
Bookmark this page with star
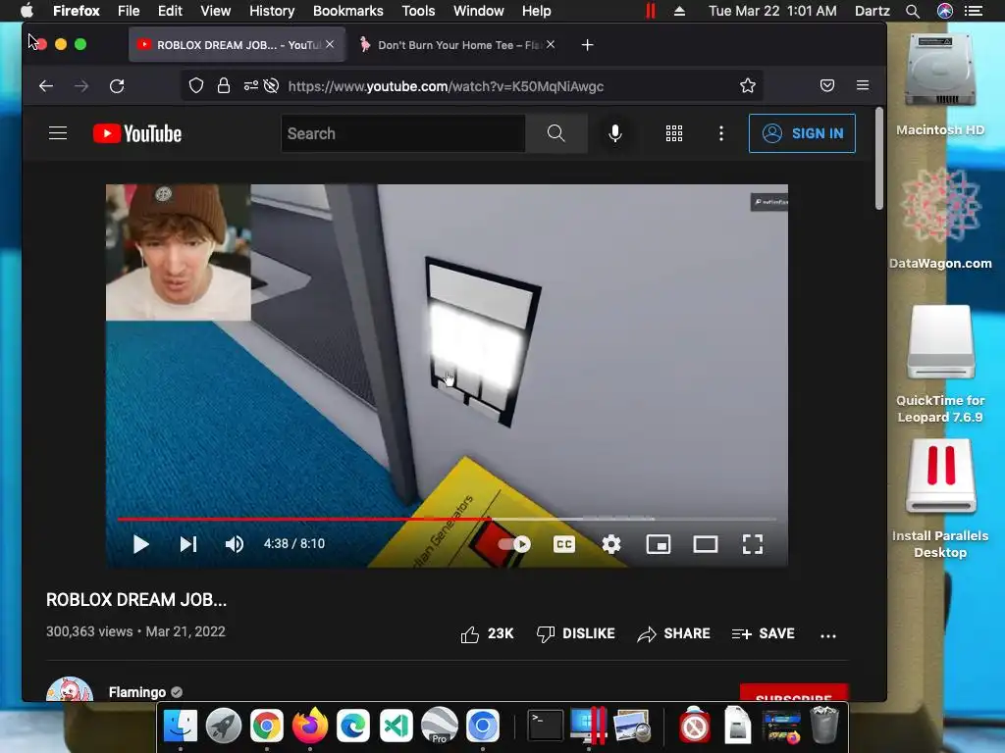[747, 86]
